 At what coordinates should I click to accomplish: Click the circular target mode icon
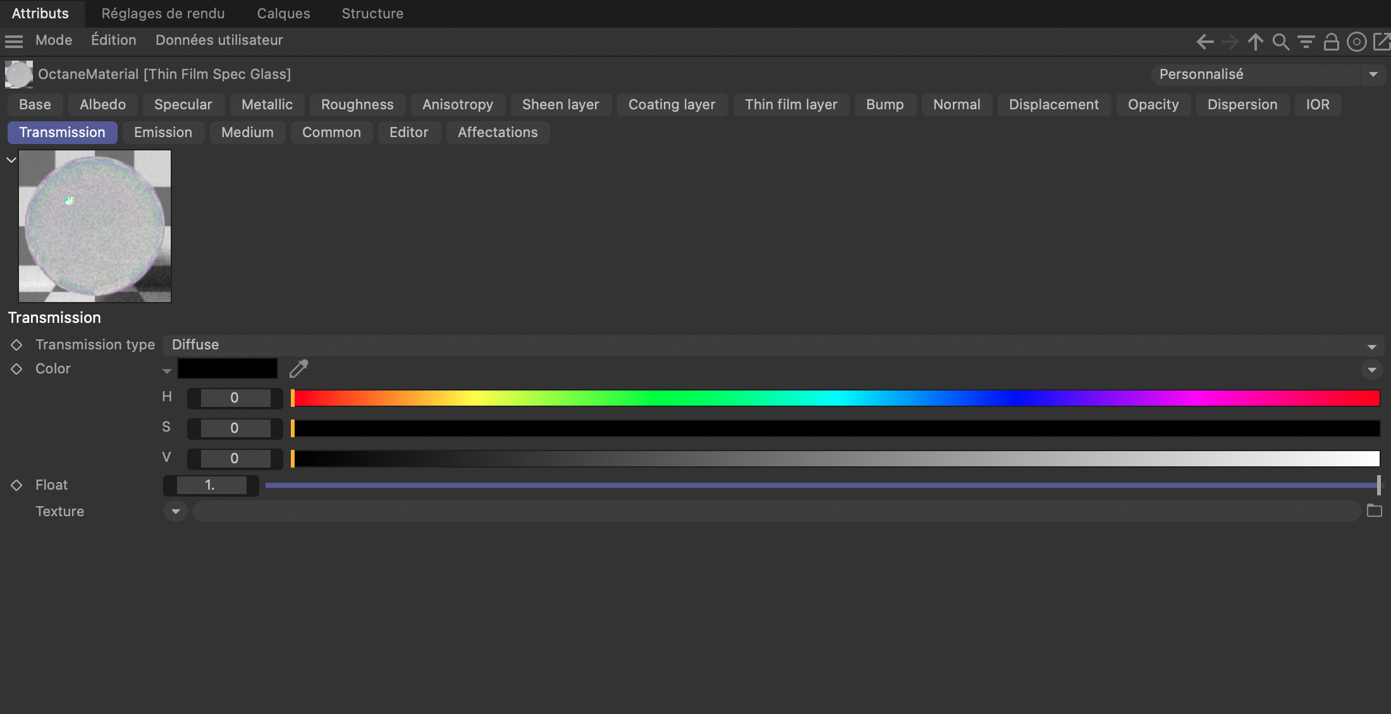[1356, 42]
